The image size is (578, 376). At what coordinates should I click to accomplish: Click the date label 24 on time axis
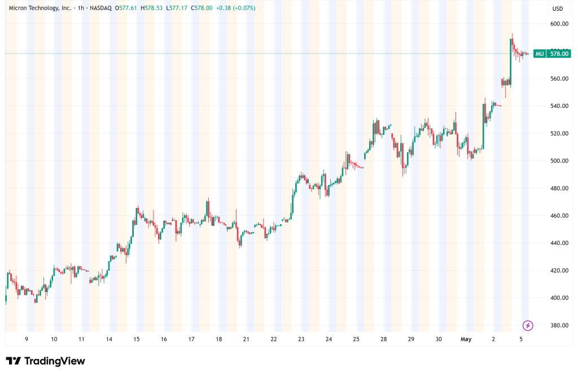pos(329,339)
